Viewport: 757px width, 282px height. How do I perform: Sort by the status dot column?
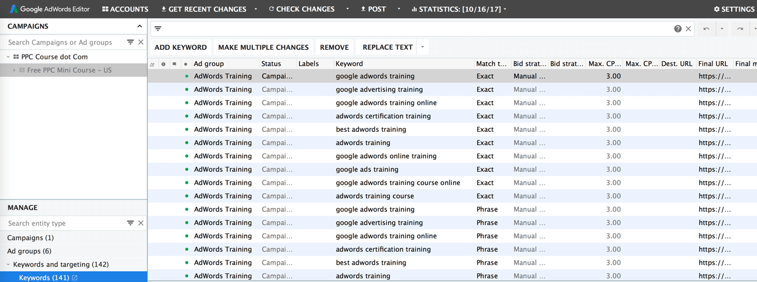(186, 64)
